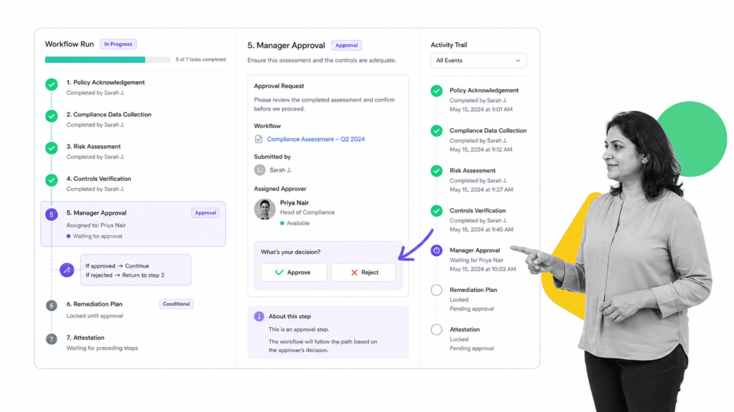Click the purple number 5 step icon

(x=52, y=215)
